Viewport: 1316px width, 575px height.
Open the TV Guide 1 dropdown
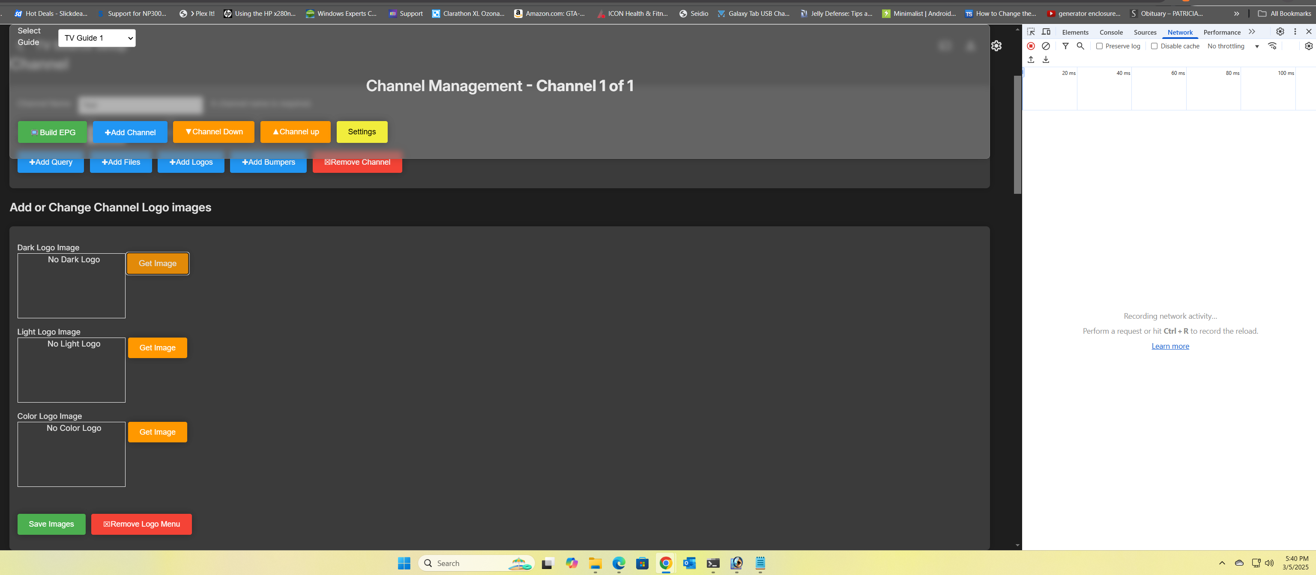tap(97, 38)
